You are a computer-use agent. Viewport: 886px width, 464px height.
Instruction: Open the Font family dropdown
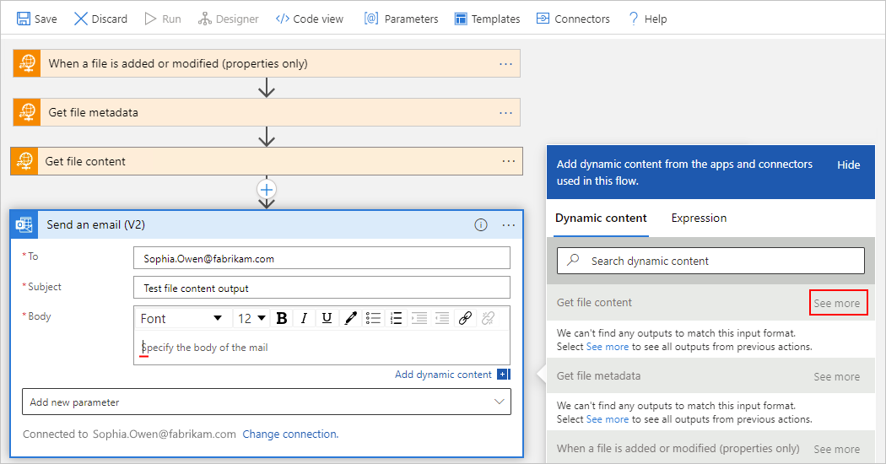[181, 318]
